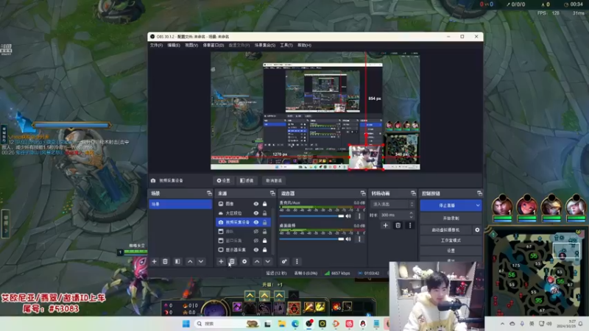Open the 场景集合(S) menu
This screenshot has height=331, width=589.
point(265,45)
